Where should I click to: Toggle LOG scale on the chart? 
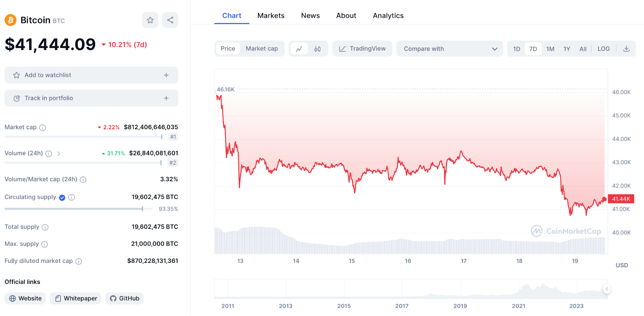(x=603, y=49)
